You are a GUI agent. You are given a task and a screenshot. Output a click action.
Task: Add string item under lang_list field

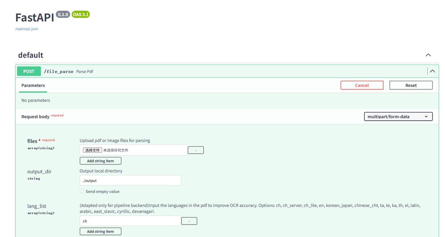[101, 231]
